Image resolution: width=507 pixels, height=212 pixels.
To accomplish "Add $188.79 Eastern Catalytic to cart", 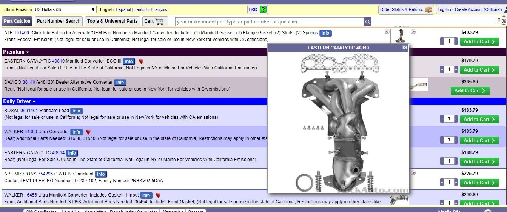I will 479,162.
